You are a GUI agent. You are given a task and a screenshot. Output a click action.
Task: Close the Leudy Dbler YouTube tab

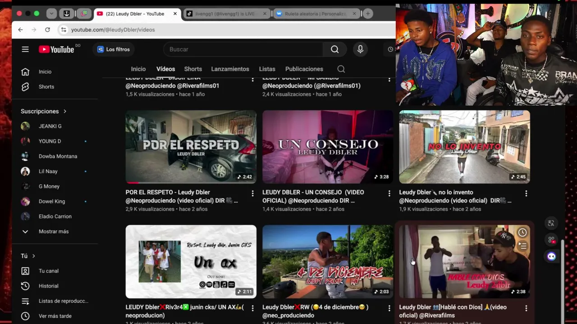[x=175, y=14]
